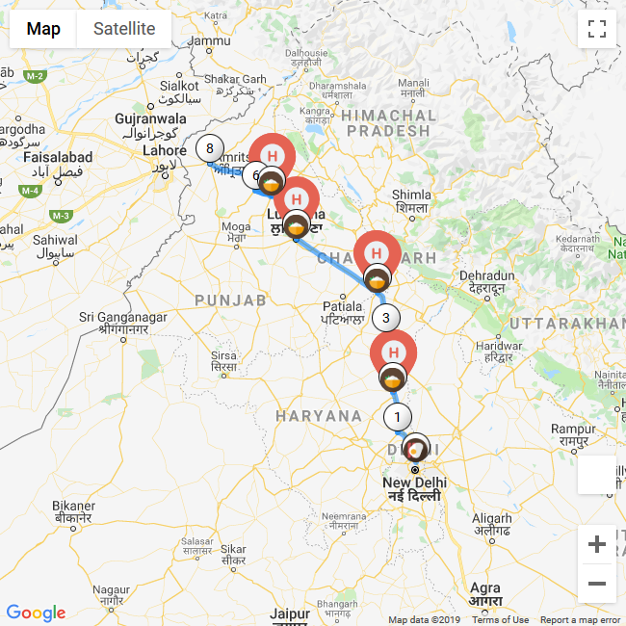Switch to Satellite view tab
This screenshot has height=626, width=626.
coord(124,29)
